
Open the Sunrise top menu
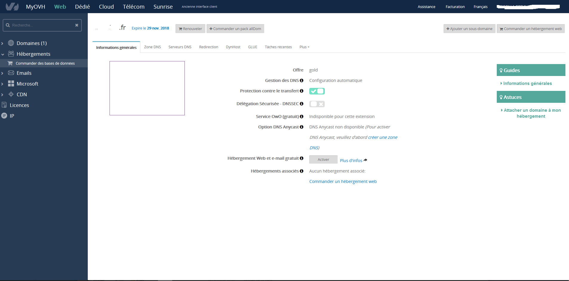[163, 7]
